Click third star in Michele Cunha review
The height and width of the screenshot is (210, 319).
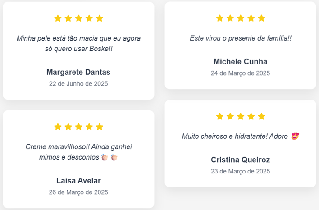(x=241, y=18)
